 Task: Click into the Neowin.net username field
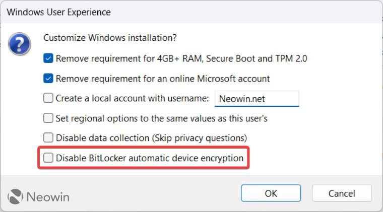[x=257, y=99]
